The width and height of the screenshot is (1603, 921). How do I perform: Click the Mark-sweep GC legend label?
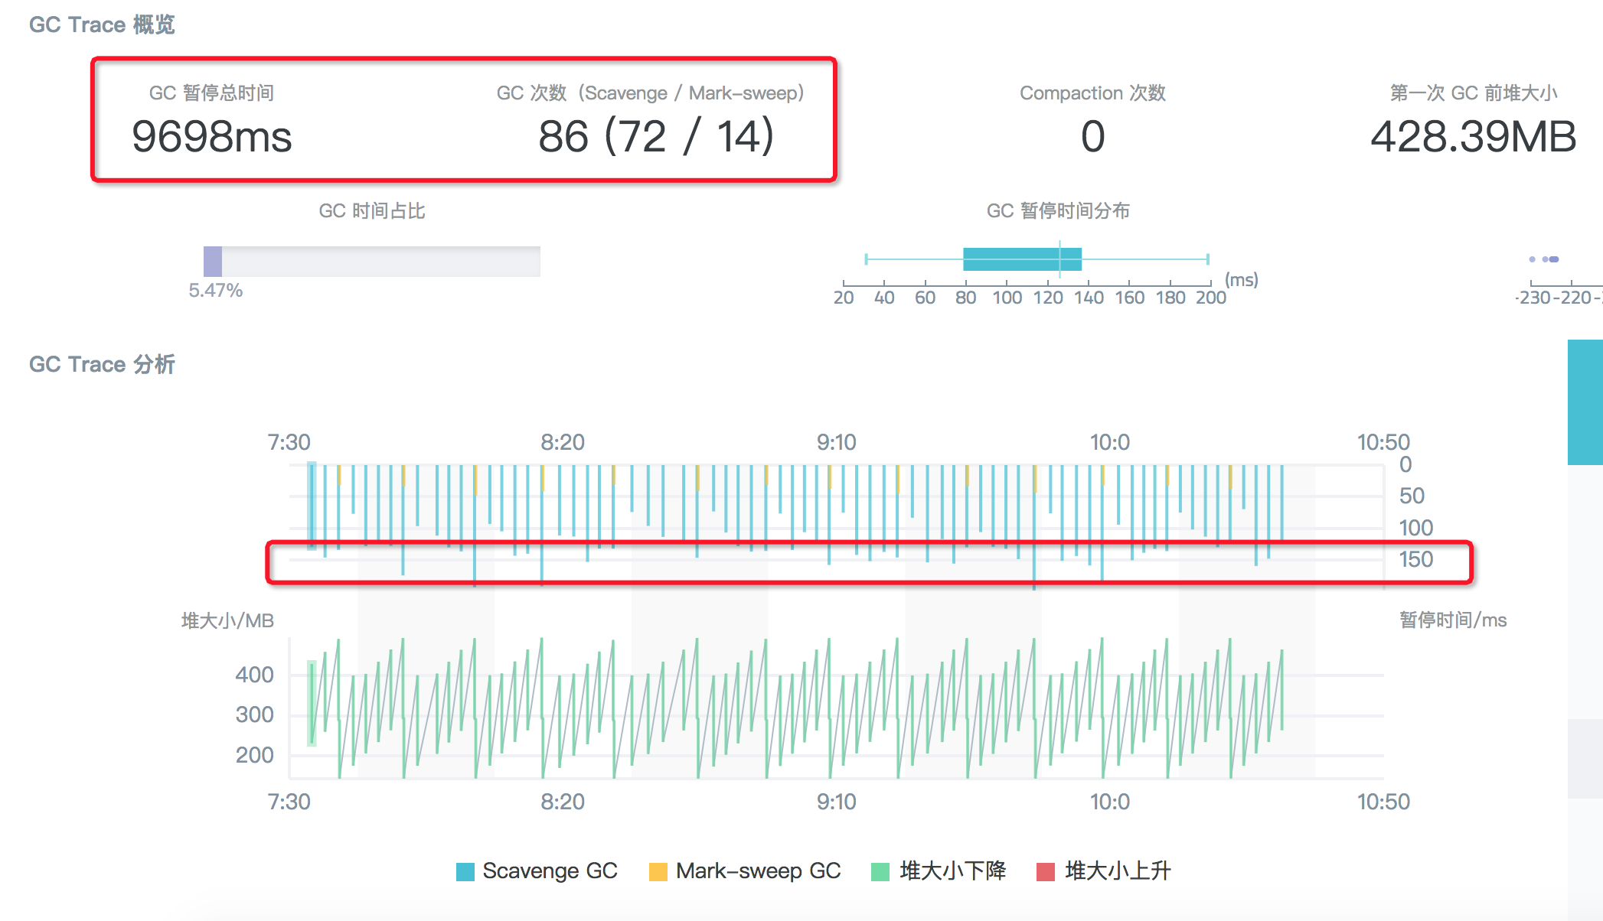[x=758, y=871]
